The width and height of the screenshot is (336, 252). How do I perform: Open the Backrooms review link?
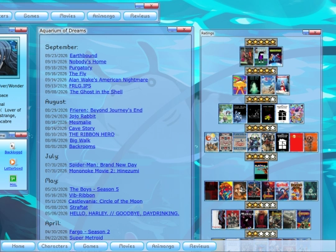point(82,146)
